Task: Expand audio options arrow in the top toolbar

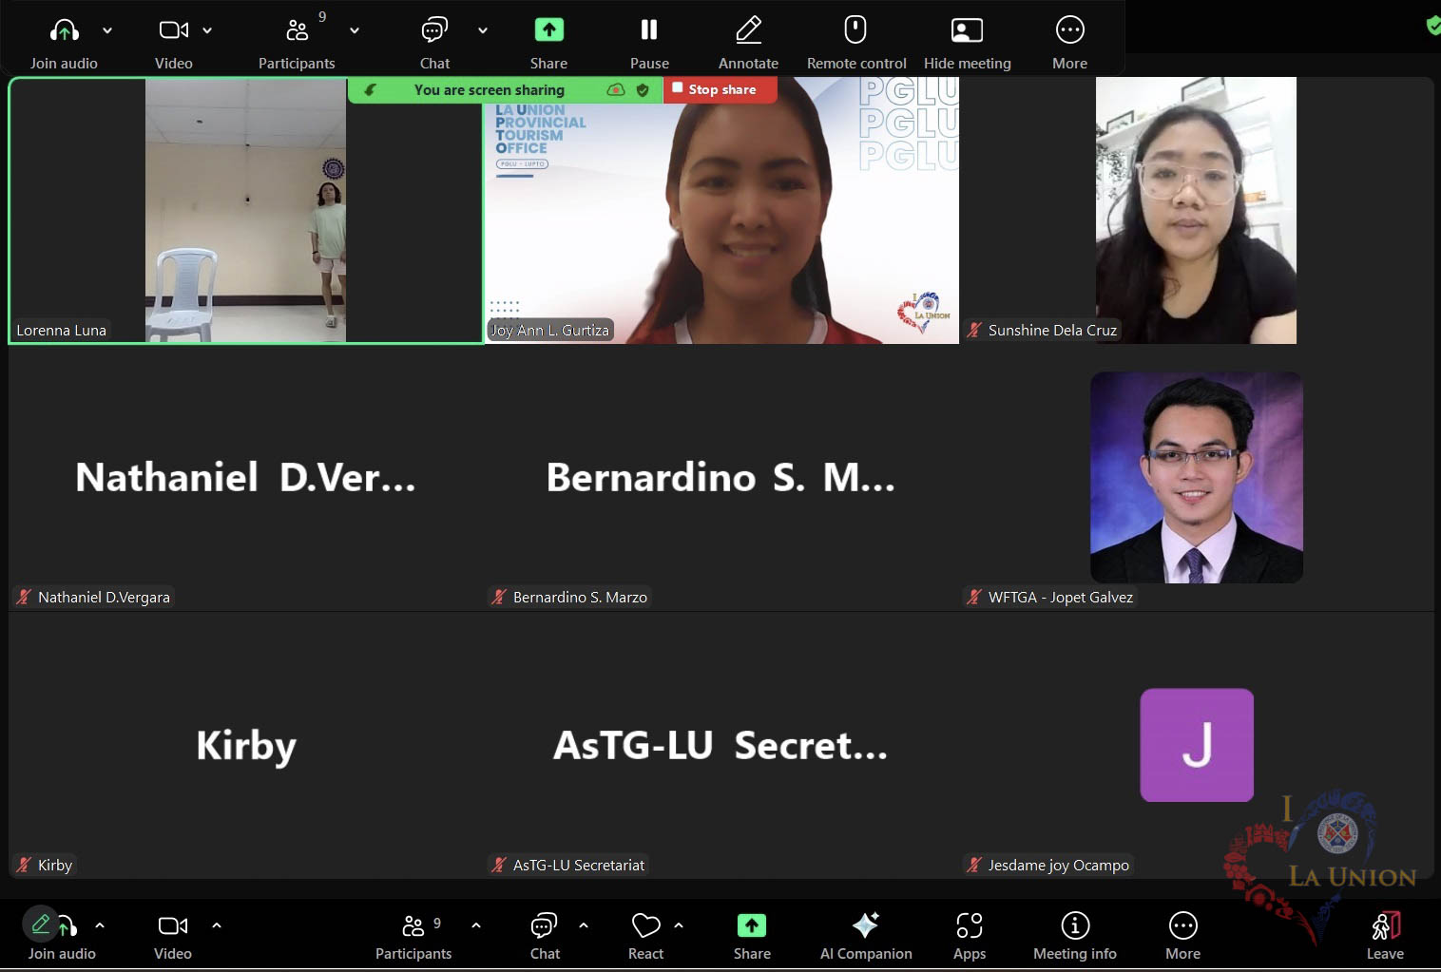Action: [107, 30]
